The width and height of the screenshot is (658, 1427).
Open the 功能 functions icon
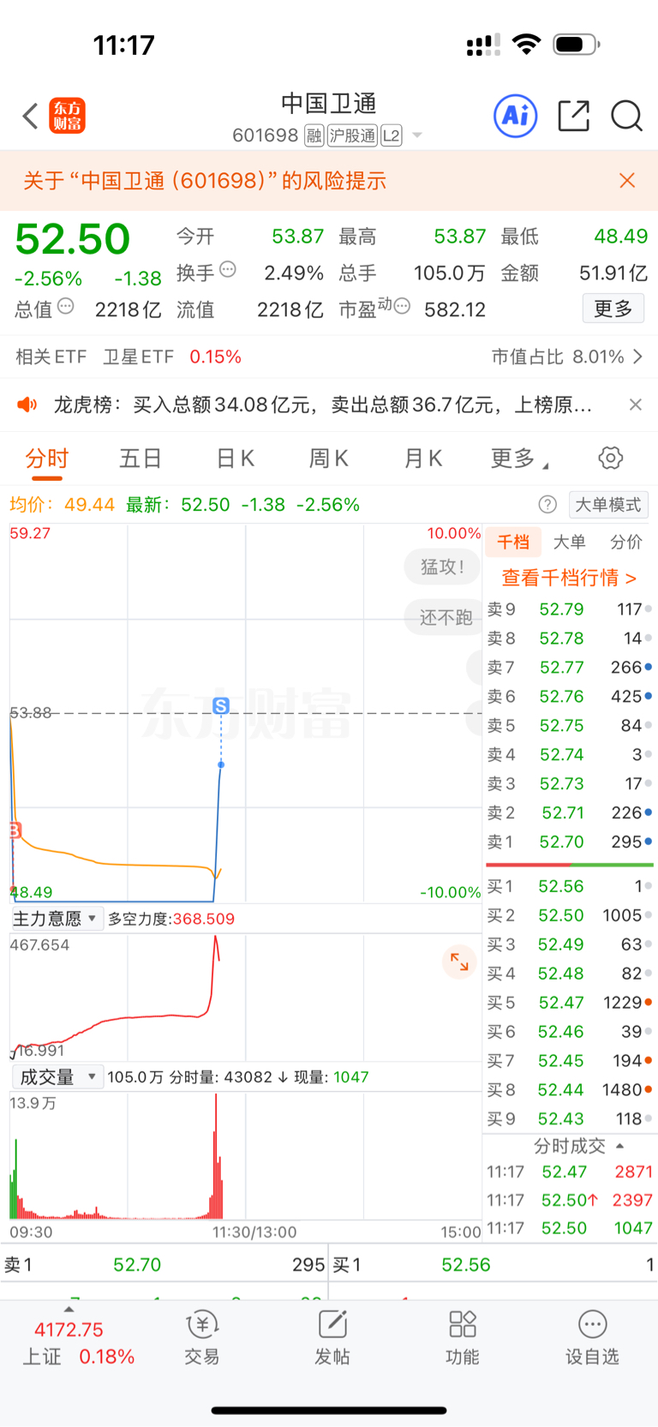point(463,1338)
